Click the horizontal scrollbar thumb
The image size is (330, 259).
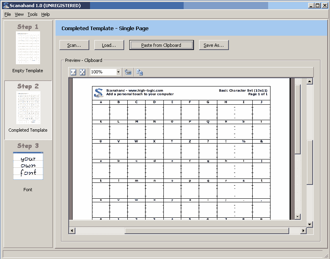[x=207, y=230]
